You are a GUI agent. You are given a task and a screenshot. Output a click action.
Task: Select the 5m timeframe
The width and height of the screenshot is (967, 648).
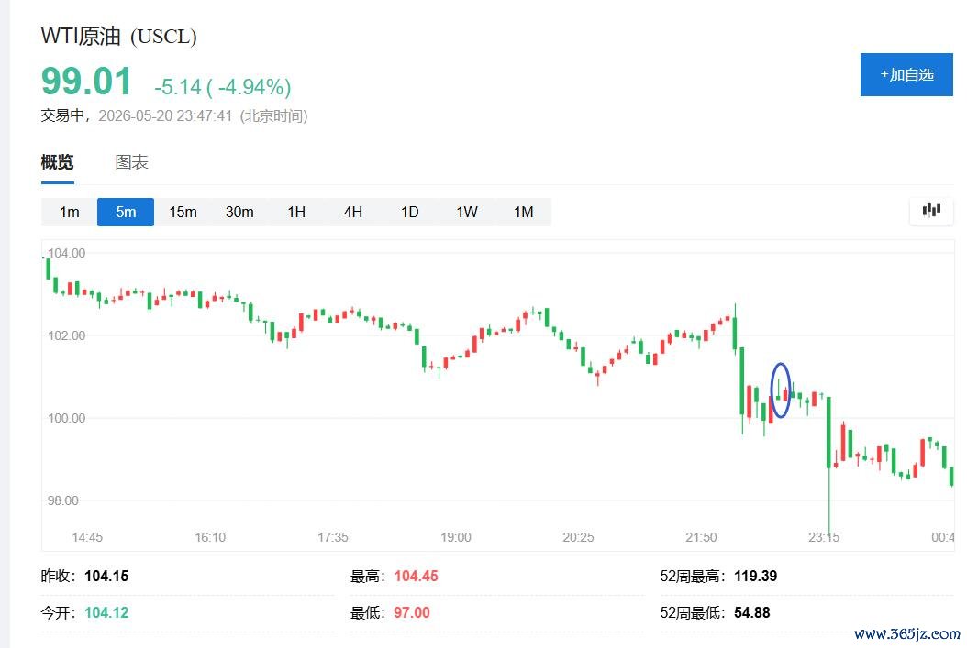(x=126, y=212)
